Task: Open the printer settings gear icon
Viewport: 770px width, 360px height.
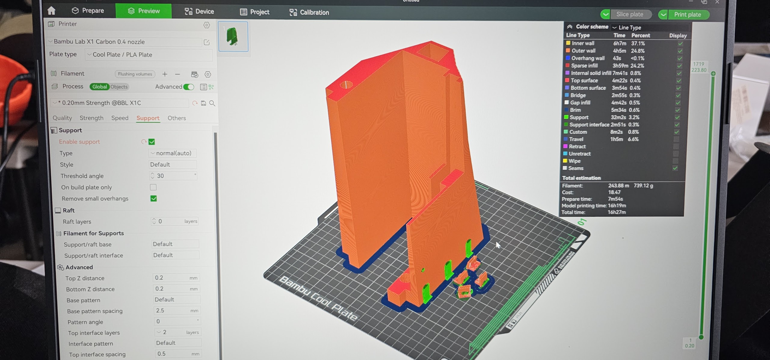Action: click(x=207, y=25)
